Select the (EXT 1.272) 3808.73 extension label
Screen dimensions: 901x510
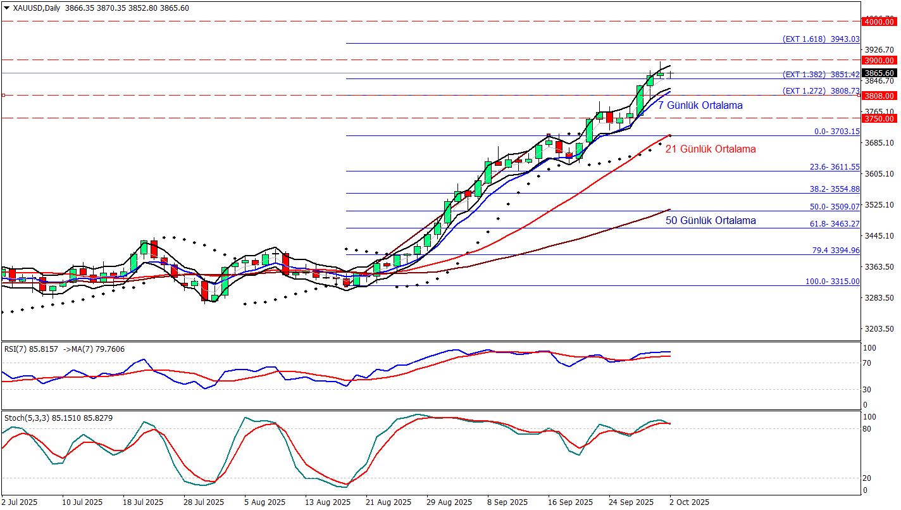coord(821,90)
